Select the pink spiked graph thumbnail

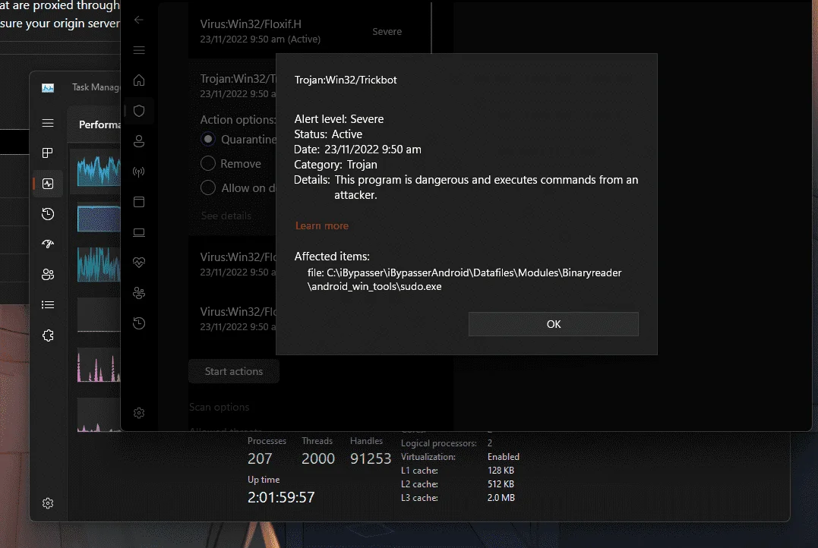(x=99, y=366)
